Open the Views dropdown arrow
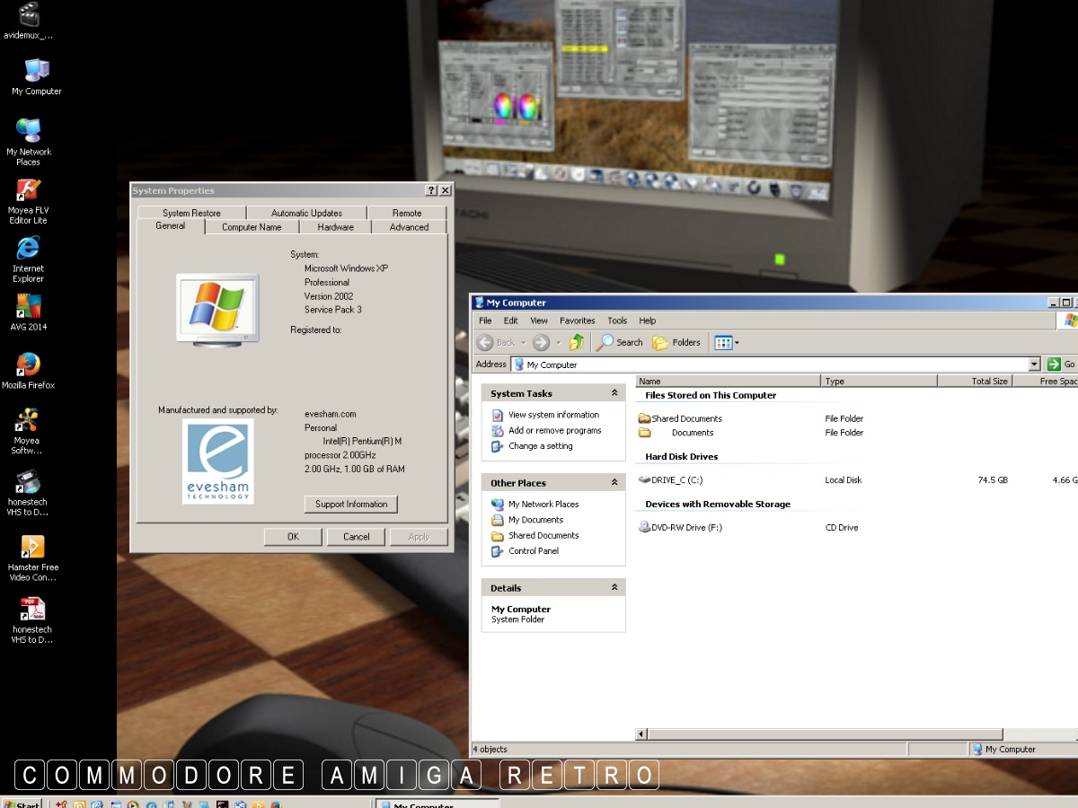Image resolution: width=1078 pixels, height=808 pixels. click(x=738, y=342)
